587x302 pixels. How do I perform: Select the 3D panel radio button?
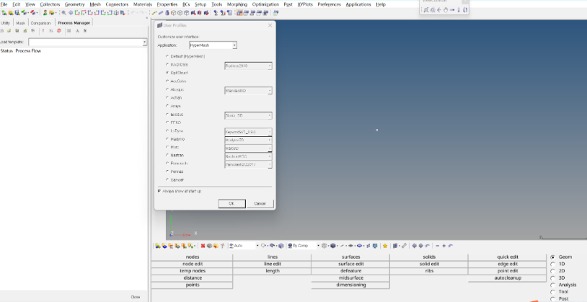(x=553, y=277)
